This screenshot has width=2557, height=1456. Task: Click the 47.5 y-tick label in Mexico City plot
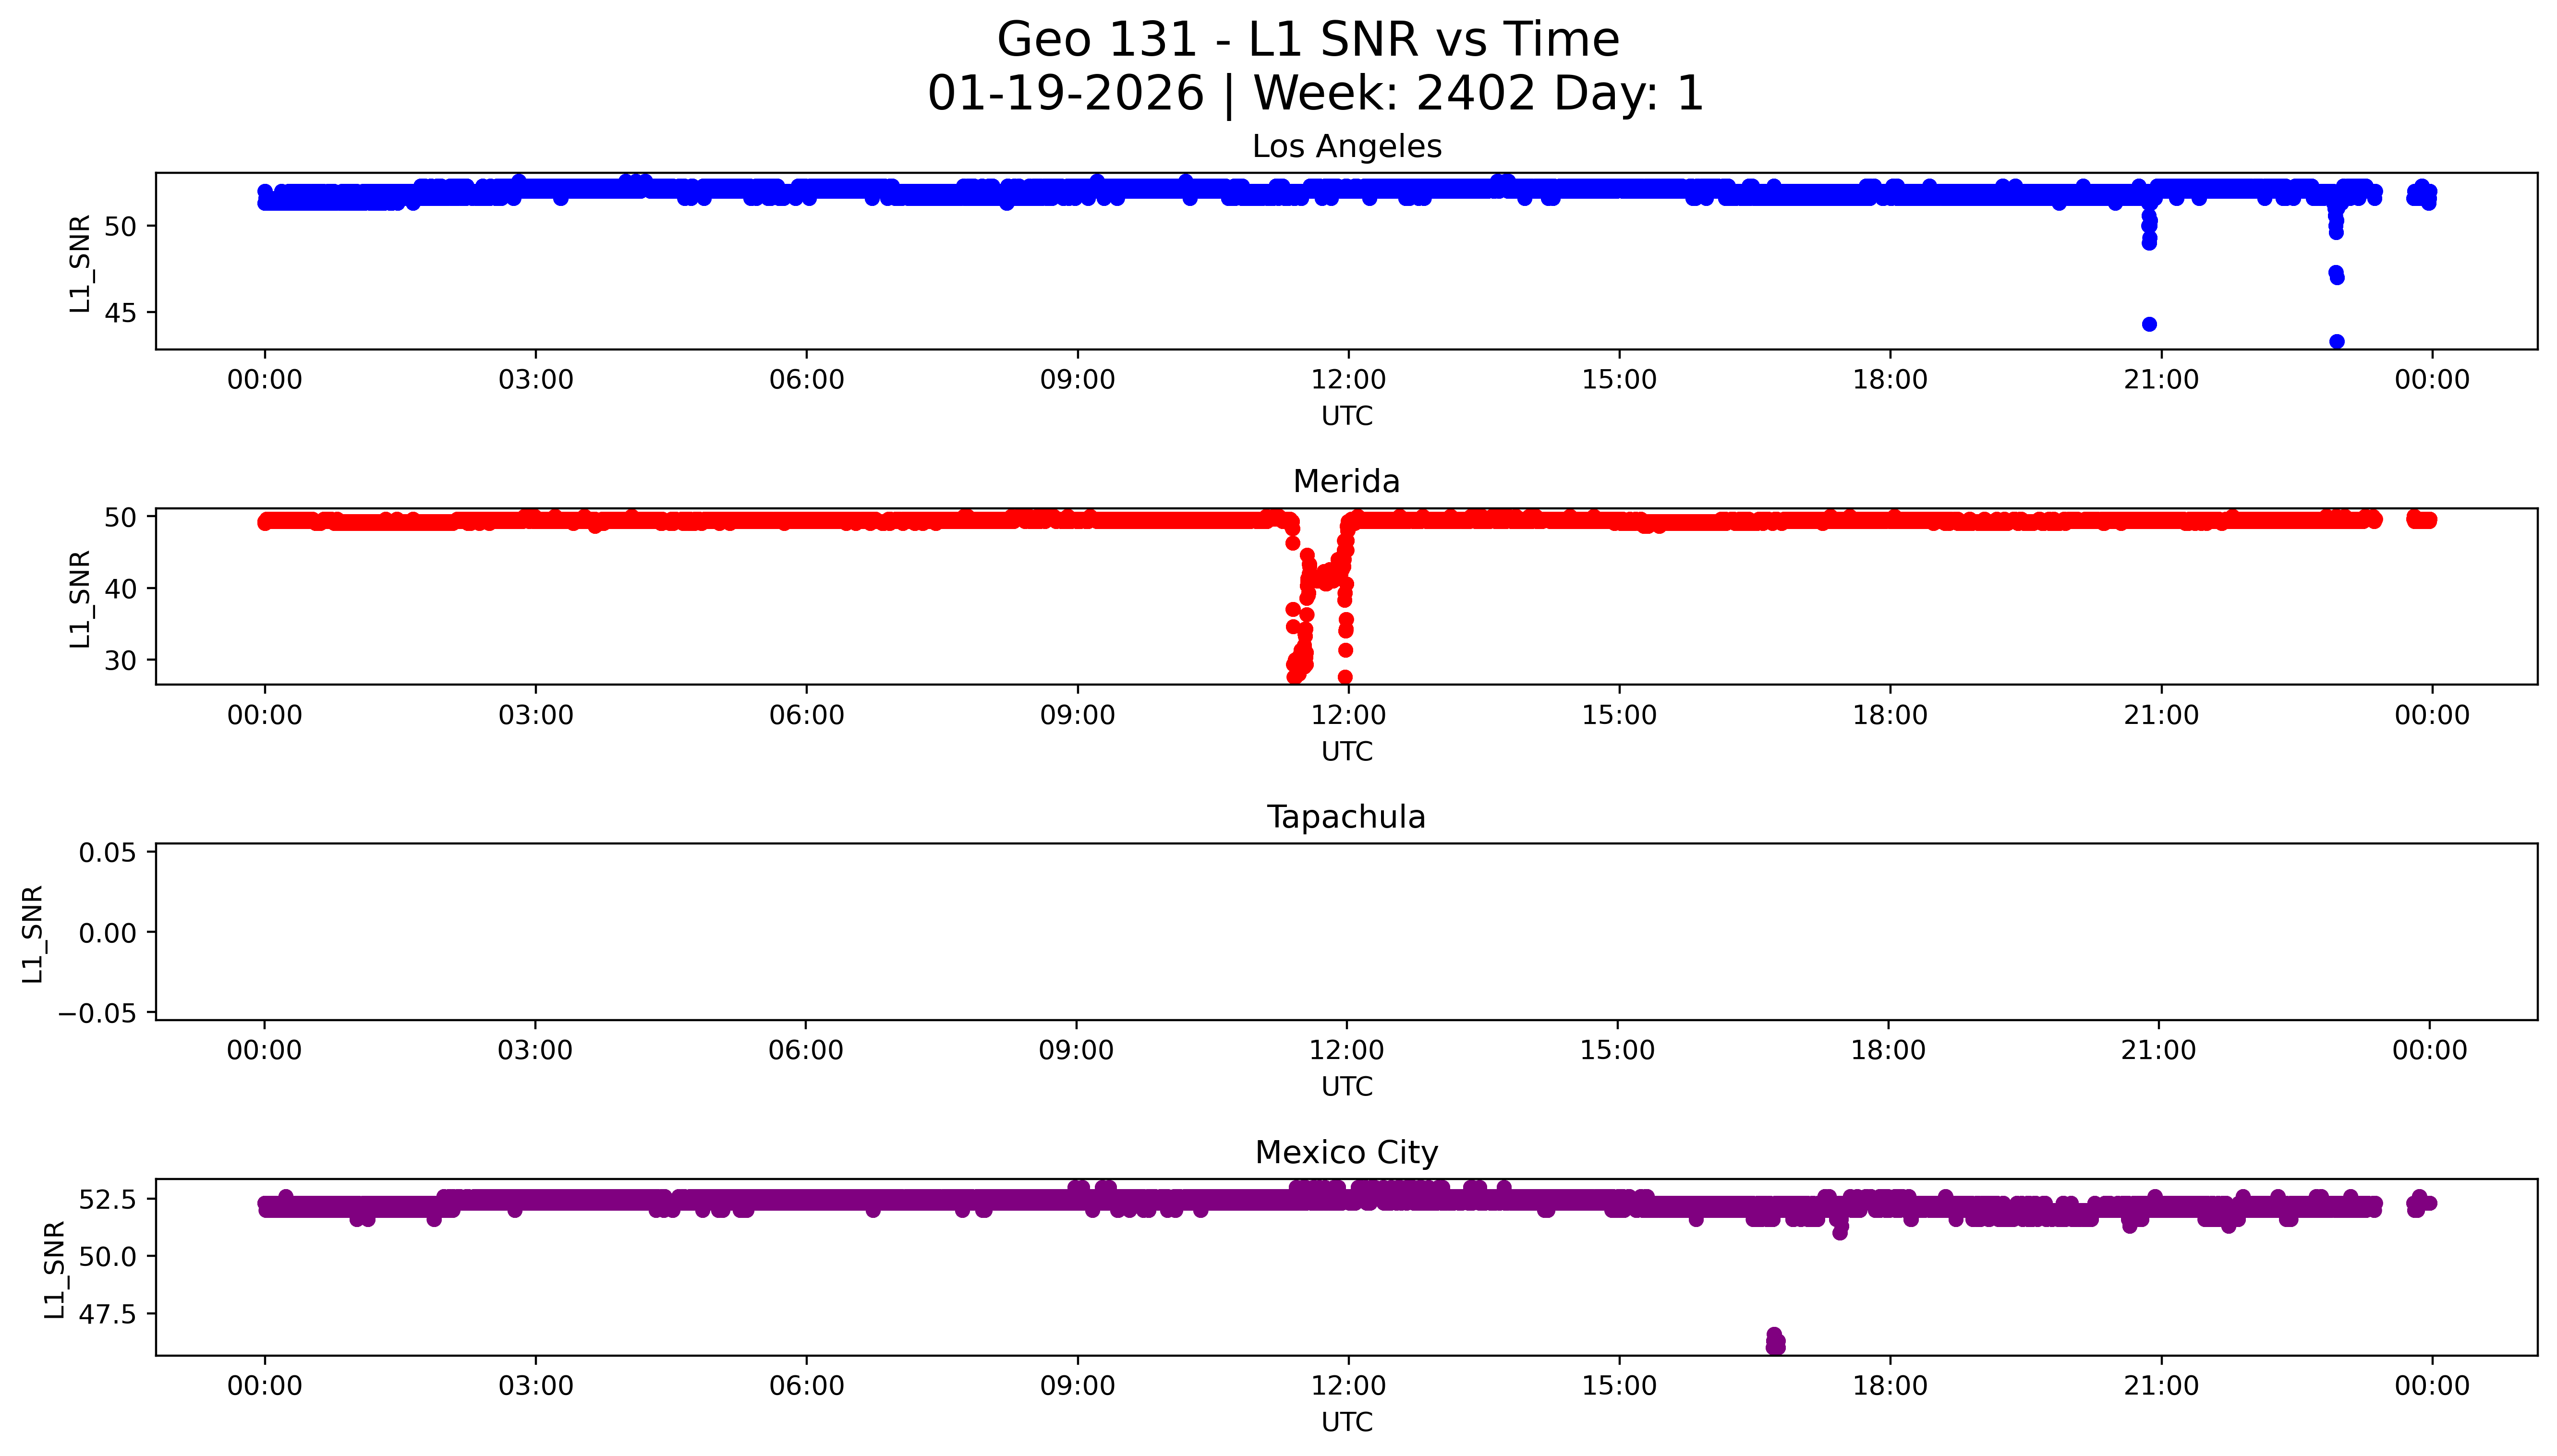108,1314
